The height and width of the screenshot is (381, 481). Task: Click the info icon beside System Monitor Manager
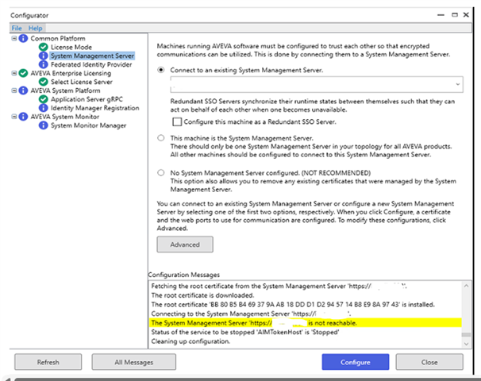(x=43, y=125)
